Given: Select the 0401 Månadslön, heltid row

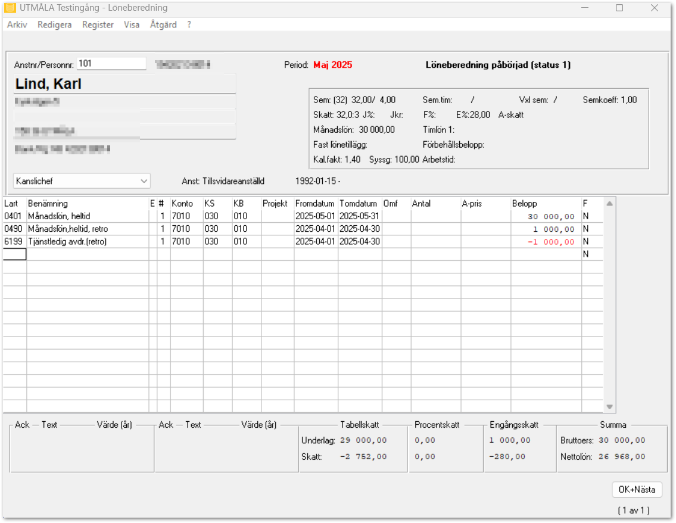Looking at the screenshot, I should click(x=303, y=216).
